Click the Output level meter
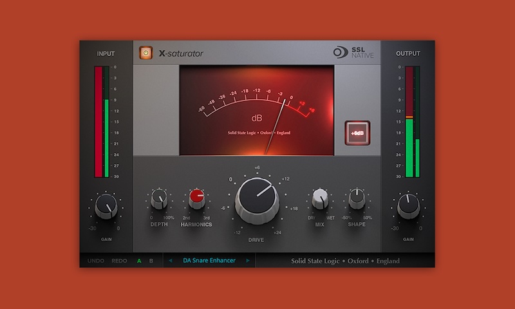Screen dimensions: 515x309 point(412,121)
